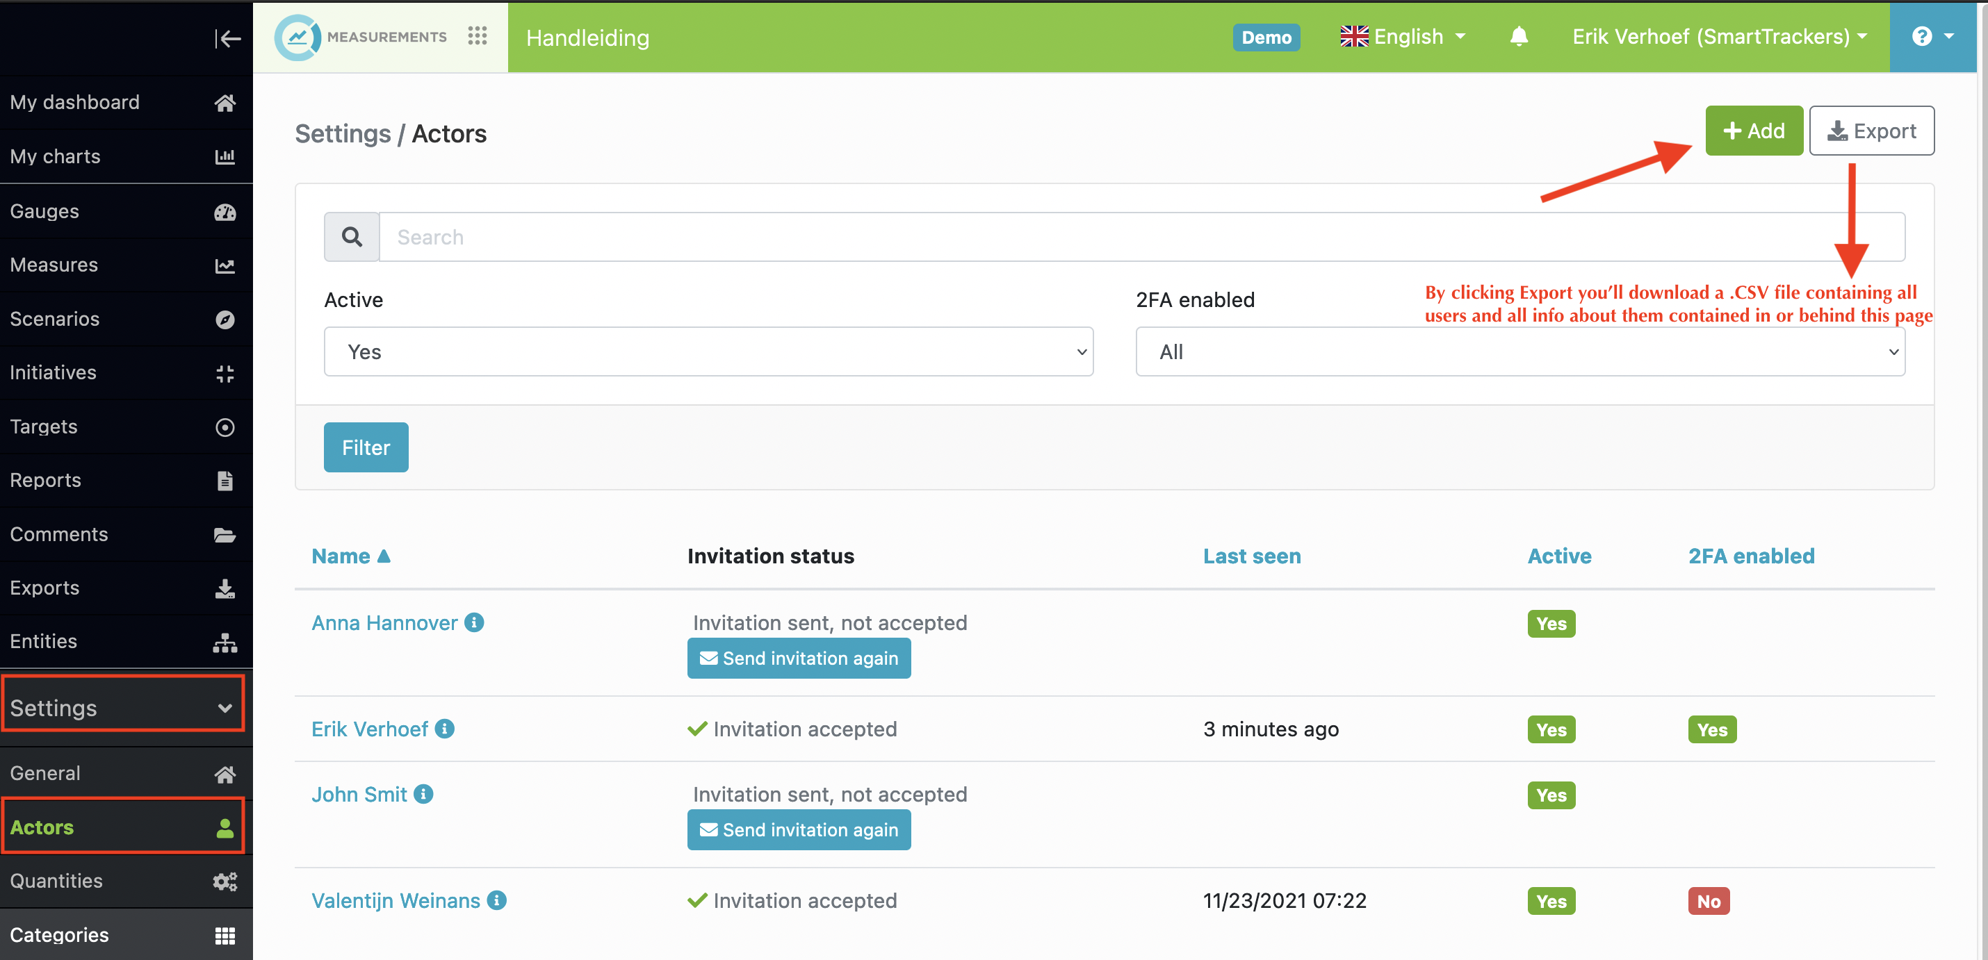Viewport: 1988px width, 960px height.
Task: Open Erik Verhoef's profile link
Action: [x=370, y=729]
